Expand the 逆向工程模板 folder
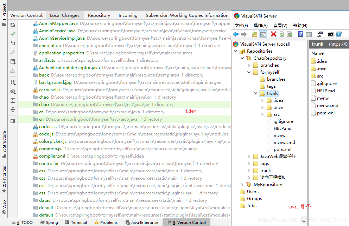 (249, 178)
